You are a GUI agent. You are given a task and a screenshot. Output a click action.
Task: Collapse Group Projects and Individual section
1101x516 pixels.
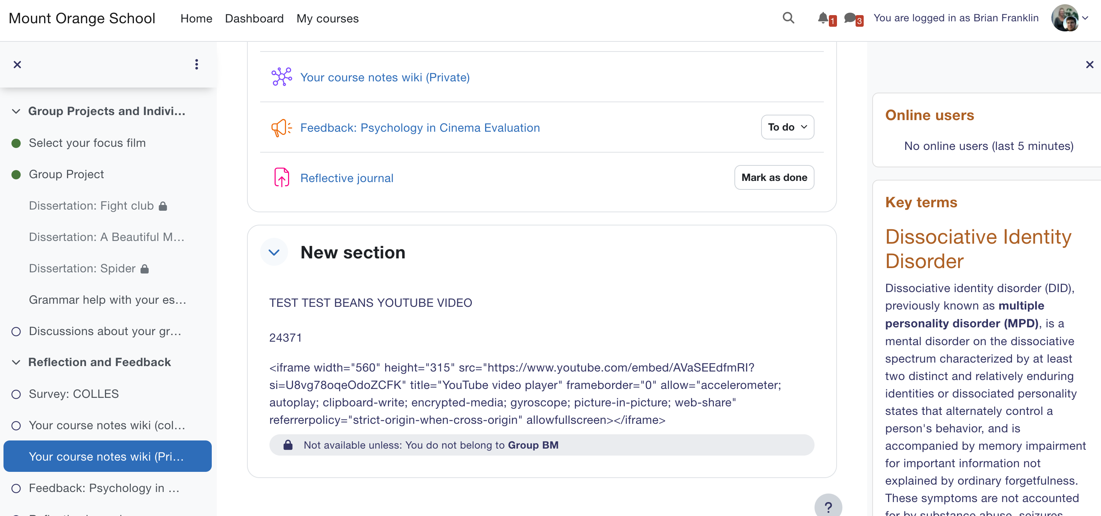(16, 111)
